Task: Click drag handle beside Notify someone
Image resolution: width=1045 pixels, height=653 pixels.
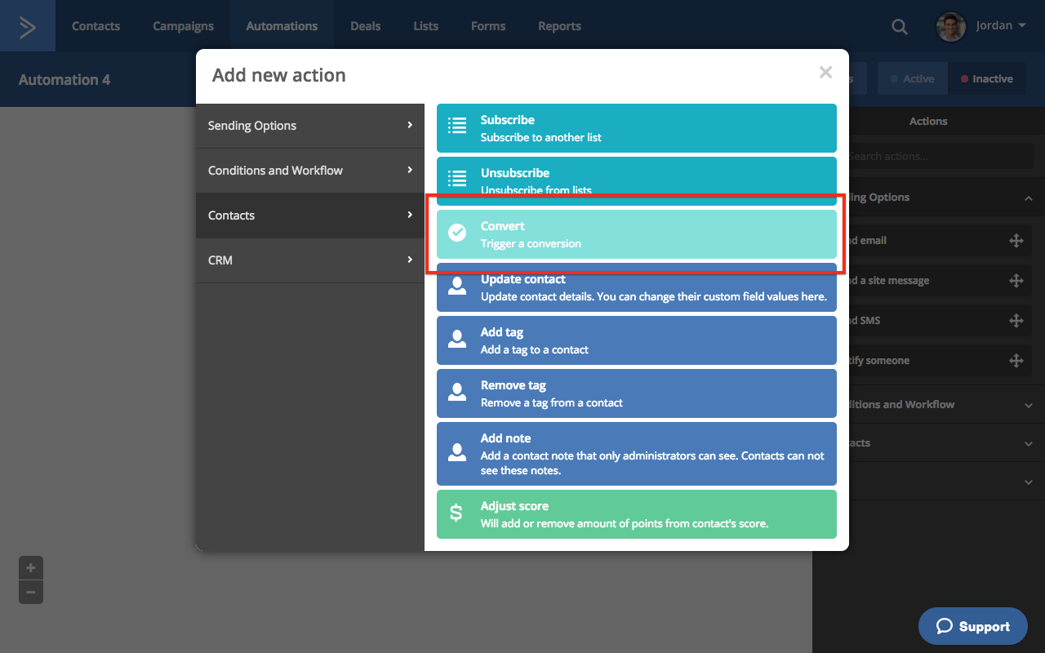Action: click(x=1016, y=361)
